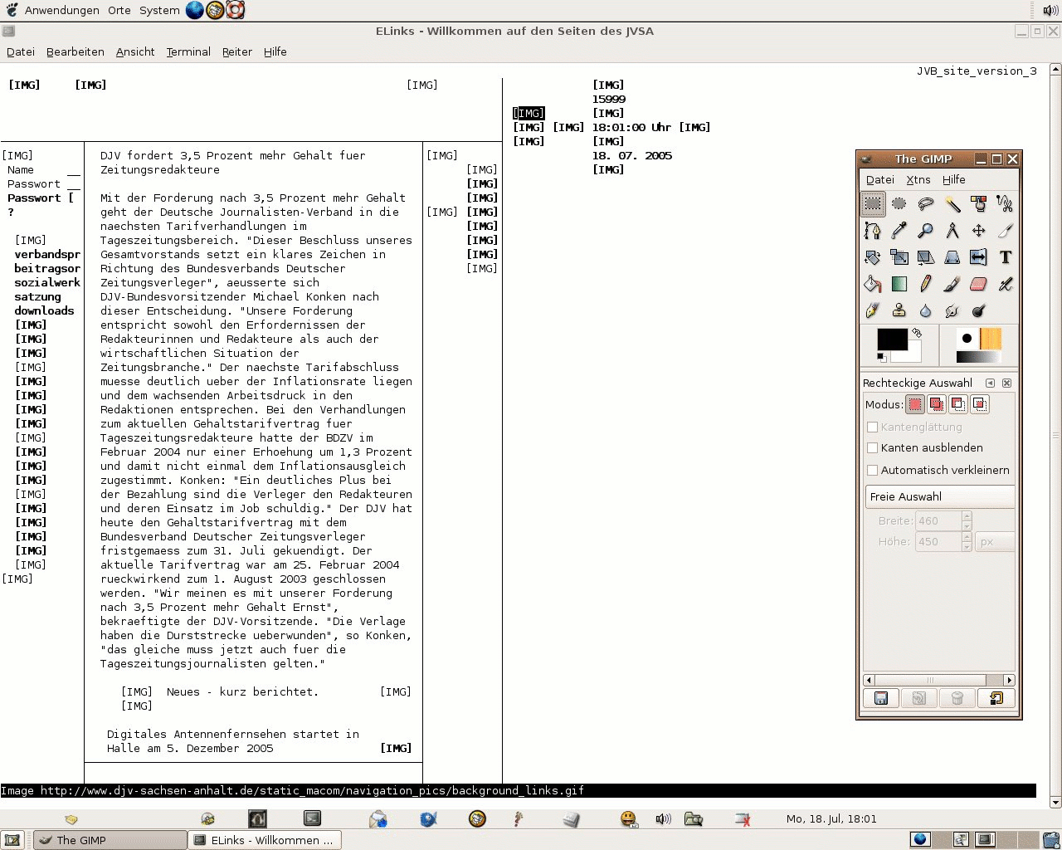Viewport: 1062px width, 850px height.
Task: Activate the Dodge/Burn tool
Action: (979, 310)
